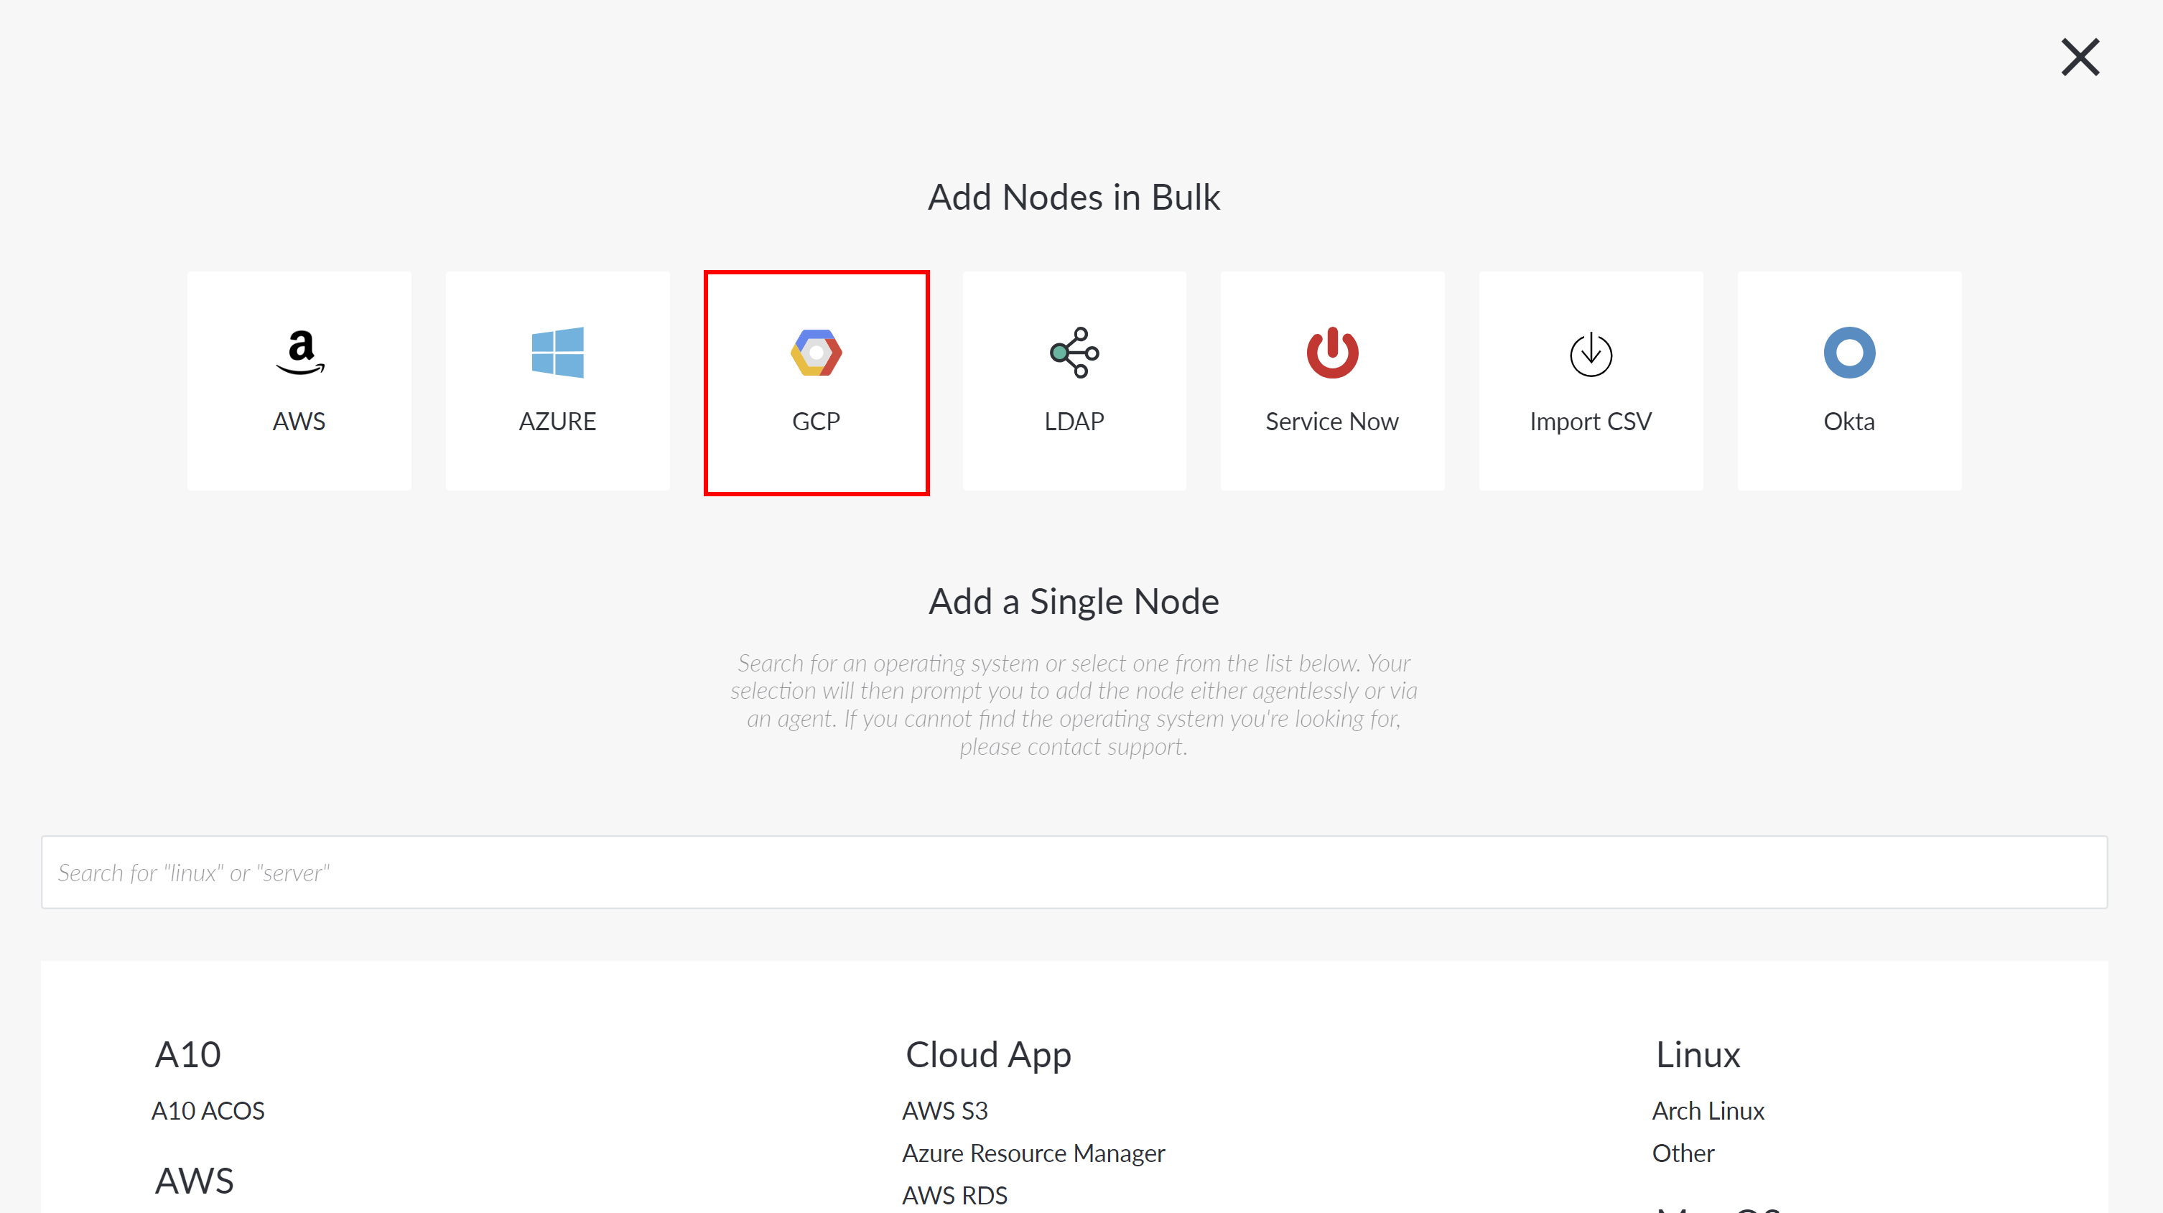The height and width of the screenshot is (1213, 2163).
Task: Open the A10 ACOS node type
Action: click(x=208, y=1110)
